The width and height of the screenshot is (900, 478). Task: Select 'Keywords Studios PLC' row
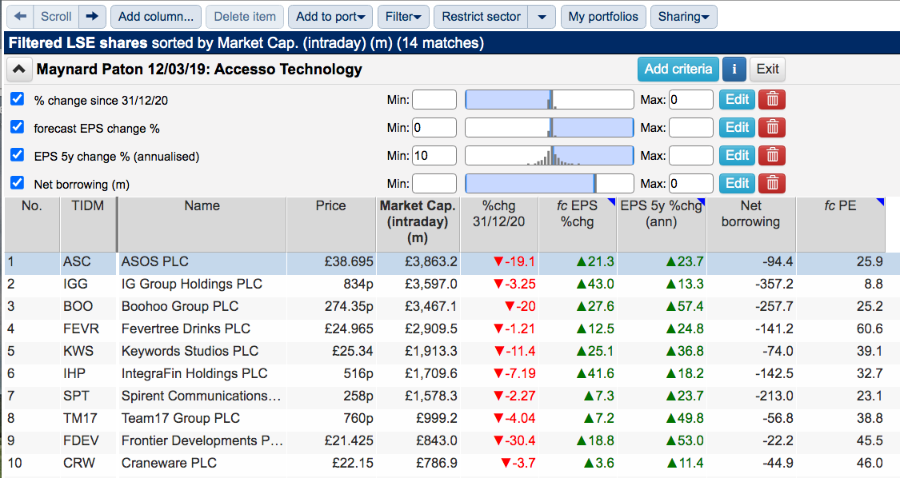(450, 351)
